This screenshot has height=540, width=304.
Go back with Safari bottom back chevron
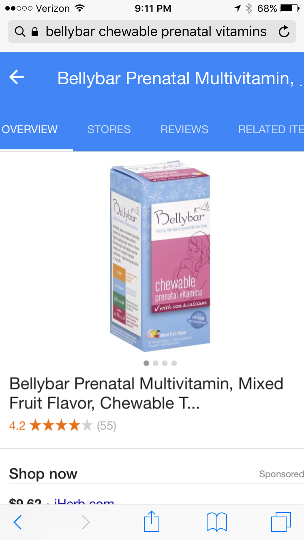[17, 522]
